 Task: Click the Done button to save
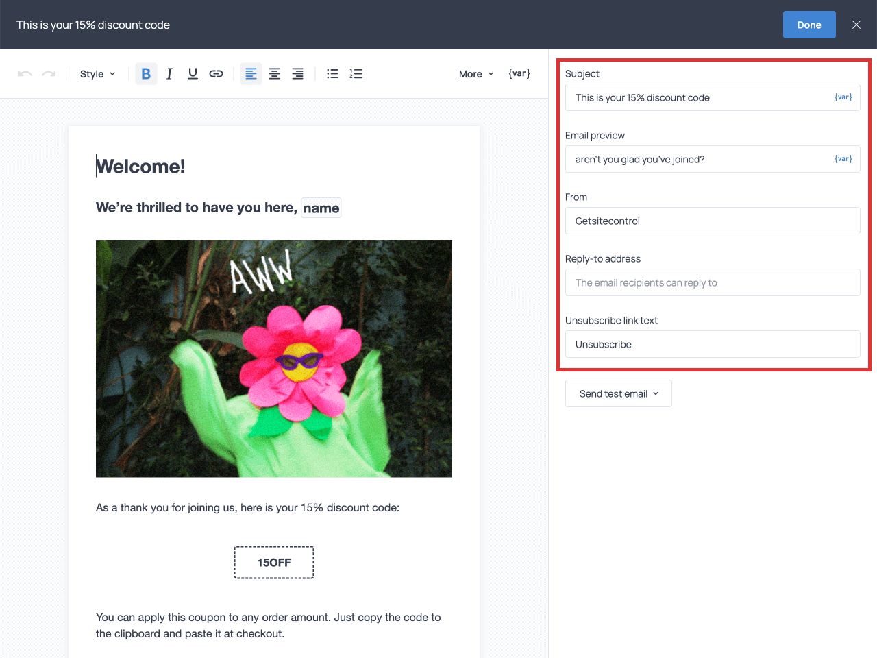809,24
